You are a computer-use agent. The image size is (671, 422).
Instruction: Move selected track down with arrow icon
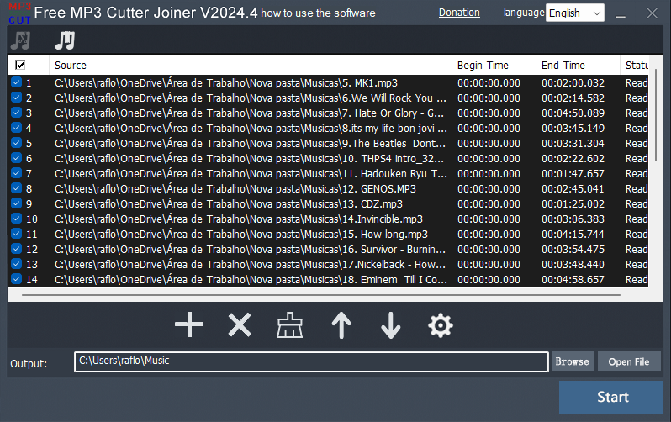pyautogui.click(x=391, y=324)
